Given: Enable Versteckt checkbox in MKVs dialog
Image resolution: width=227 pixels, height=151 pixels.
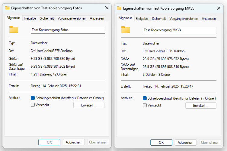Looking at the screenshot, I should [145, 105].
